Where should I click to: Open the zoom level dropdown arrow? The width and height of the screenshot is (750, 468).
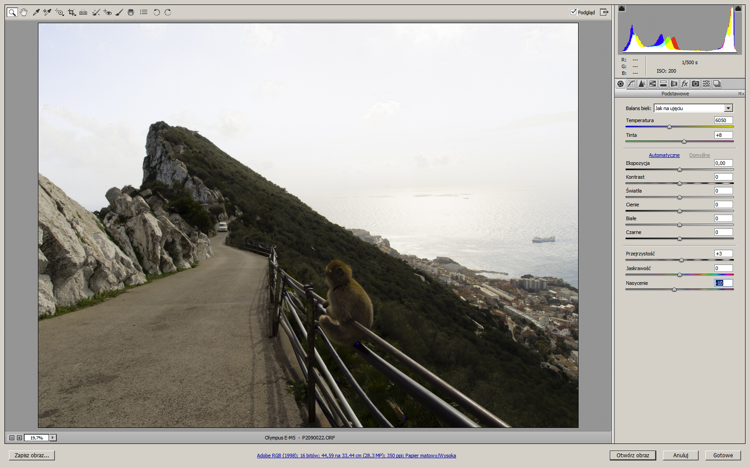coord(53,438)
